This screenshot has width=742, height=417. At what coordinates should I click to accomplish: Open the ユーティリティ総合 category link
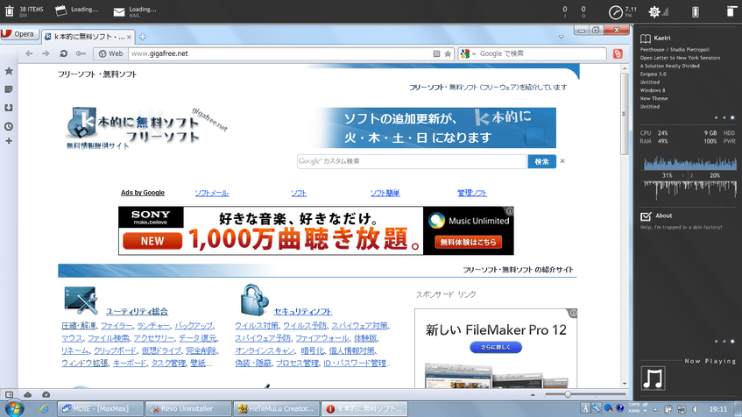(137, 311)
